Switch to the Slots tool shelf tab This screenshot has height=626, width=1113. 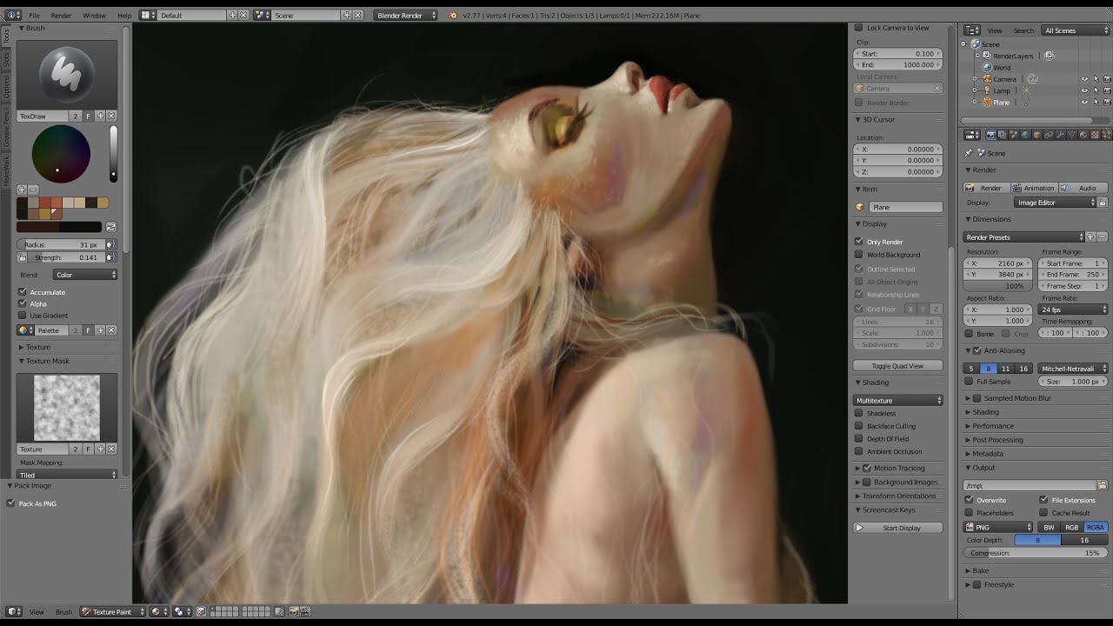[x=6, y=60]
